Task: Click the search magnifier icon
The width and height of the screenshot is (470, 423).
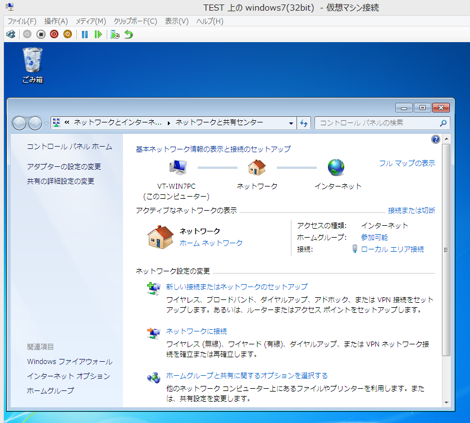Action: (x=443, y=123)
